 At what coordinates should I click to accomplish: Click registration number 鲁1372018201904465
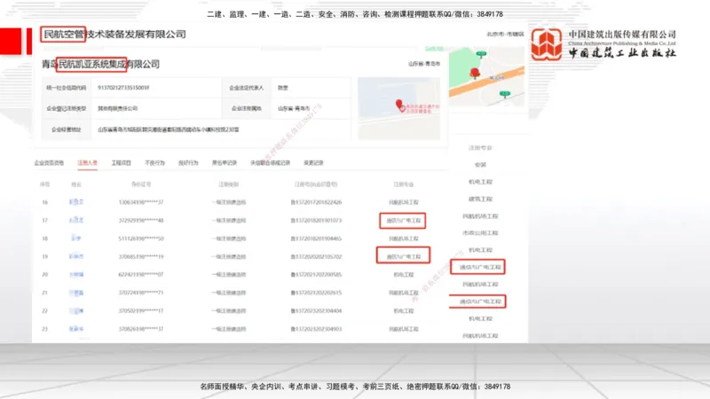click(x=316, y=239)
